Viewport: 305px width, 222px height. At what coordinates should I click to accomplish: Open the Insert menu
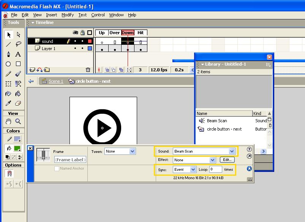click(x=52, y=15)
